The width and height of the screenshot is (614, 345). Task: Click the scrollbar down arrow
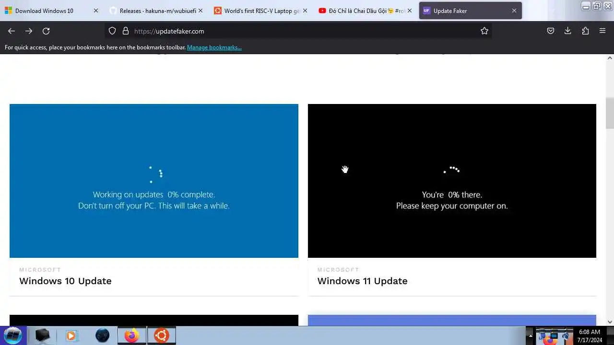pyautogui.click(x=610, y=322)
